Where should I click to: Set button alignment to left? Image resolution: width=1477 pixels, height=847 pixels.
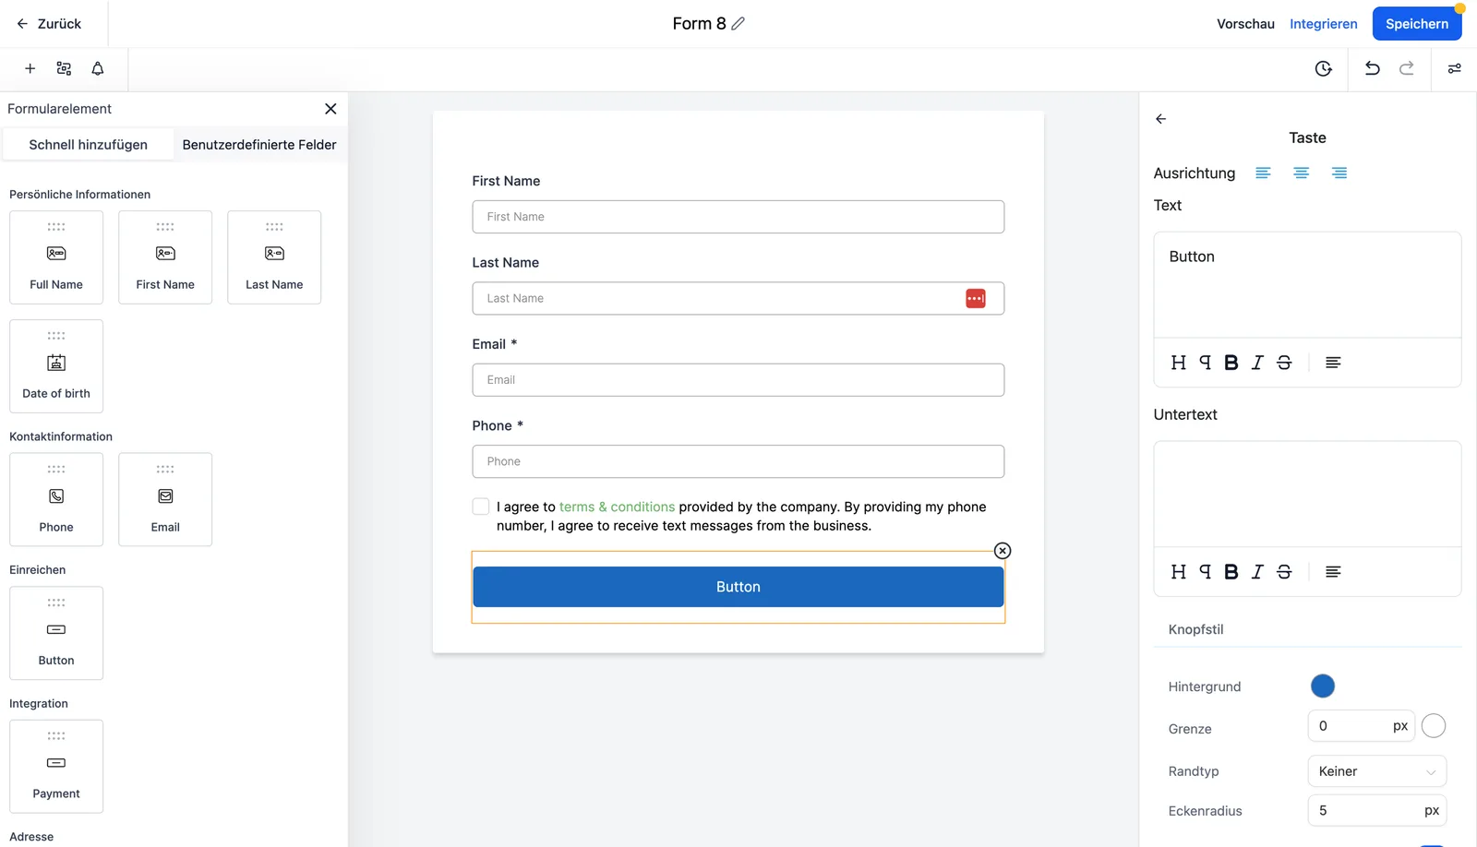tap(1263, 173)
